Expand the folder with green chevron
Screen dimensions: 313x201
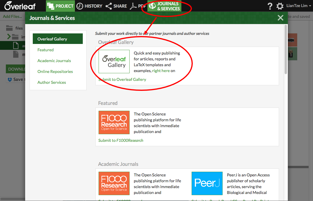[9, 37]
